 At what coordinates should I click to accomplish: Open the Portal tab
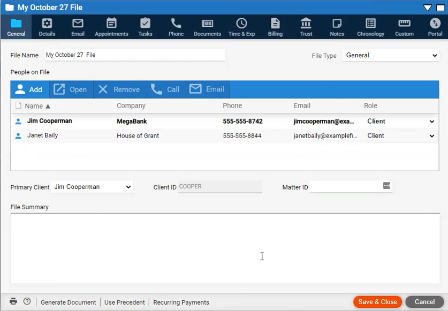tap(435, 27)
